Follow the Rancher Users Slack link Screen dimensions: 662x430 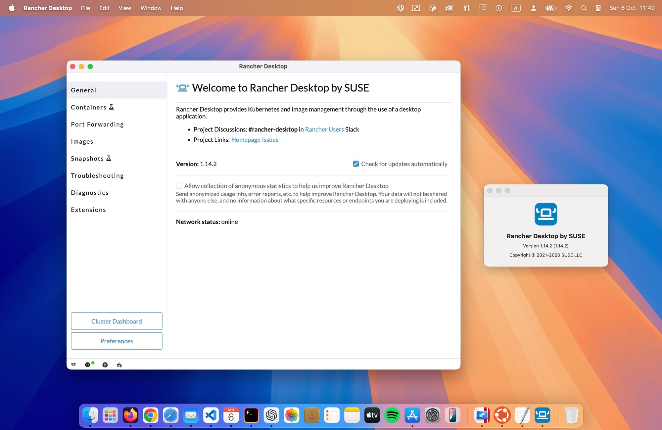324,129
